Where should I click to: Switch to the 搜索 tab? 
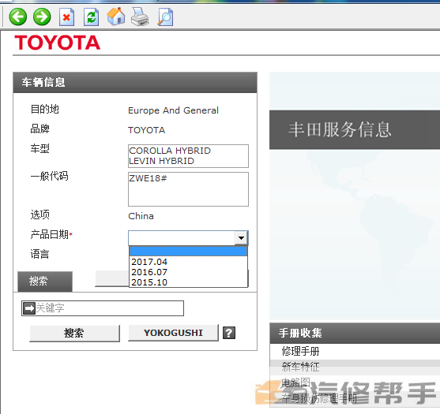pos(45,282)
